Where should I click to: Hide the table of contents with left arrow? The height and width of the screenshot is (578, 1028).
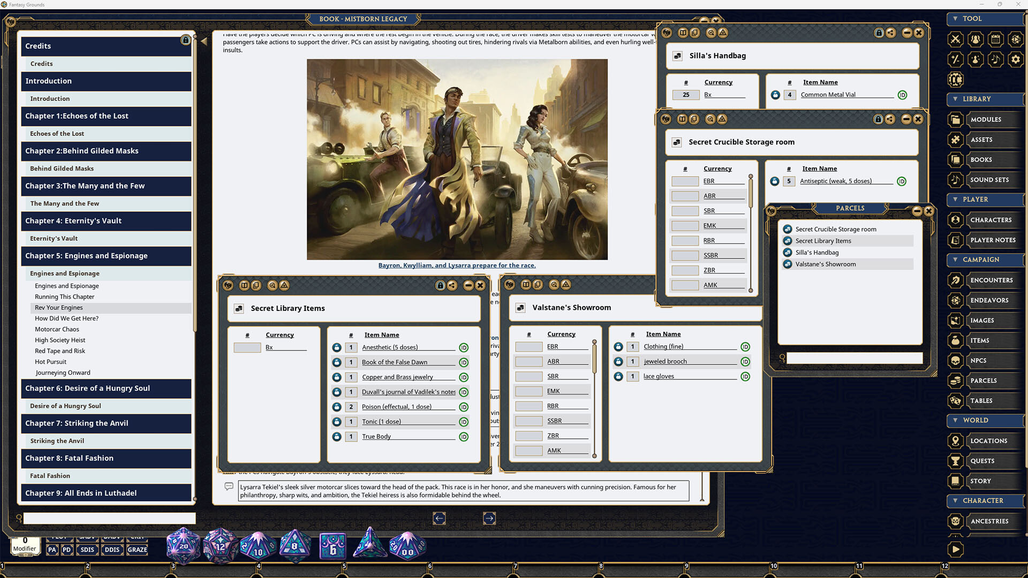click(203, 41)
